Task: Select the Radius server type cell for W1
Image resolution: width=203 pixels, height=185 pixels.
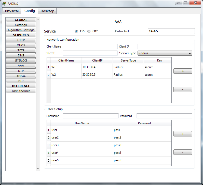Action: click(x=128, y=67)
